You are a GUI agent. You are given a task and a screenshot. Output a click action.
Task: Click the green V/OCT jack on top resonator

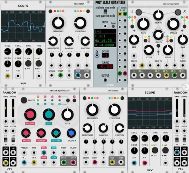tap(60, 76)
